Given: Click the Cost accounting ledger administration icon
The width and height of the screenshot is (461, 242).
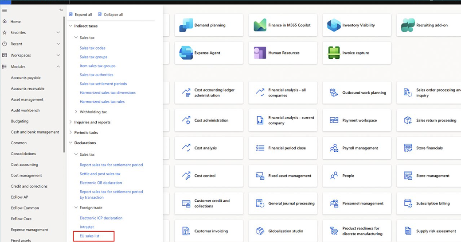Looking at the screenshot, I should [186, 93].
